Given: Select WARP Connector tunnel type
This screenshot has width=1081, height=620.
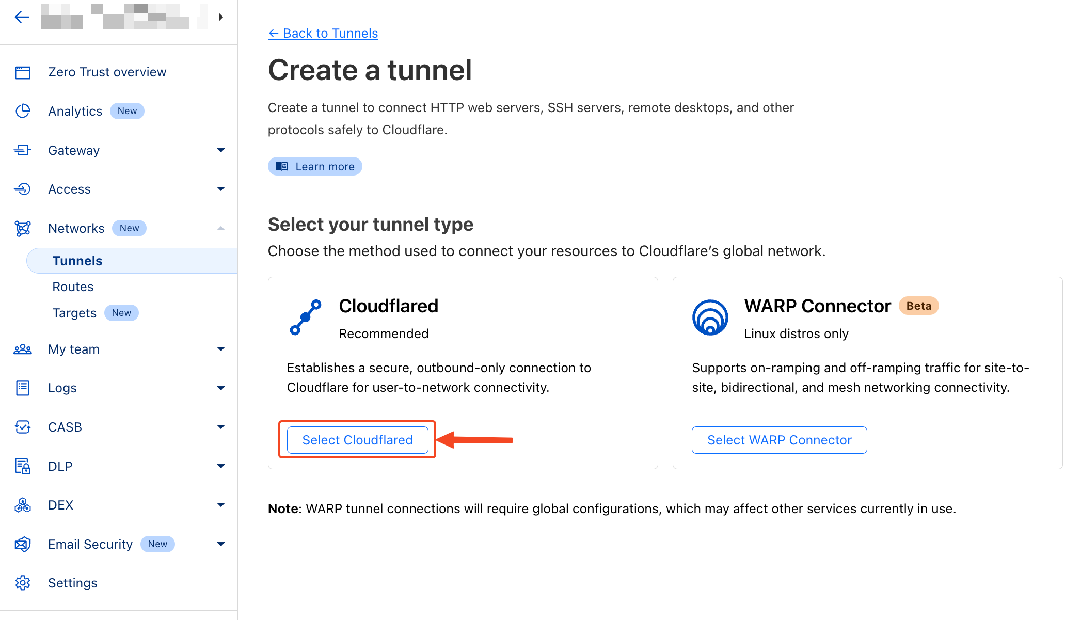Looking at the screenshot, I should (779, 440).
